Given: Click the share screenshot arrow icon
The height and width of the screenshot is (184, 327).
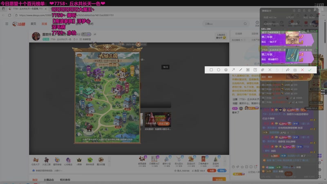Looking at the screenshot, I should click(288, 70).
